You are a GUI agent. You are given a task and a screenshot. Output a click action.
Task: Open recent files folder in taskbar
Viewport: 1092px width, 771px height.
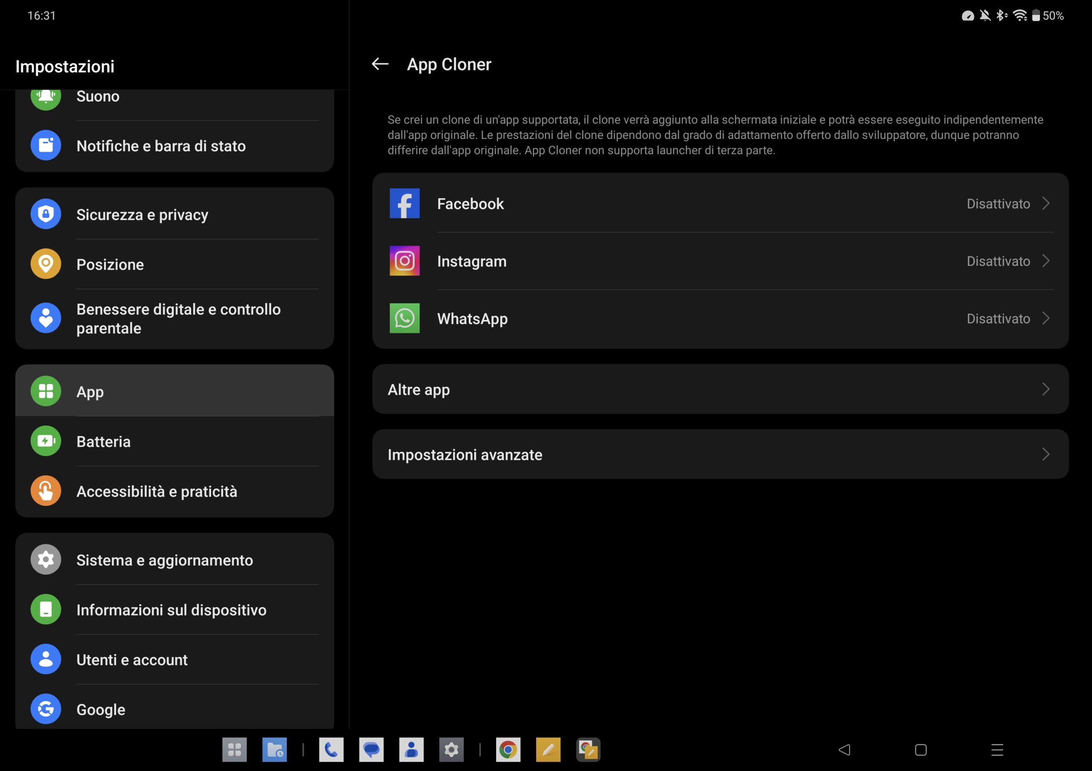[274, 750]
